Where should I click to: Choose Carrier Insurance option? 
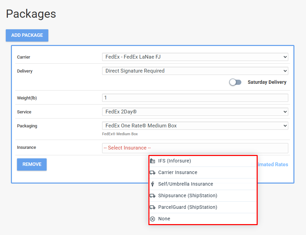(x=203, y=172)
